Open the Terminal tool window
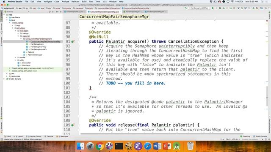This screenshot has width=271, height=152. pos(49,136)
